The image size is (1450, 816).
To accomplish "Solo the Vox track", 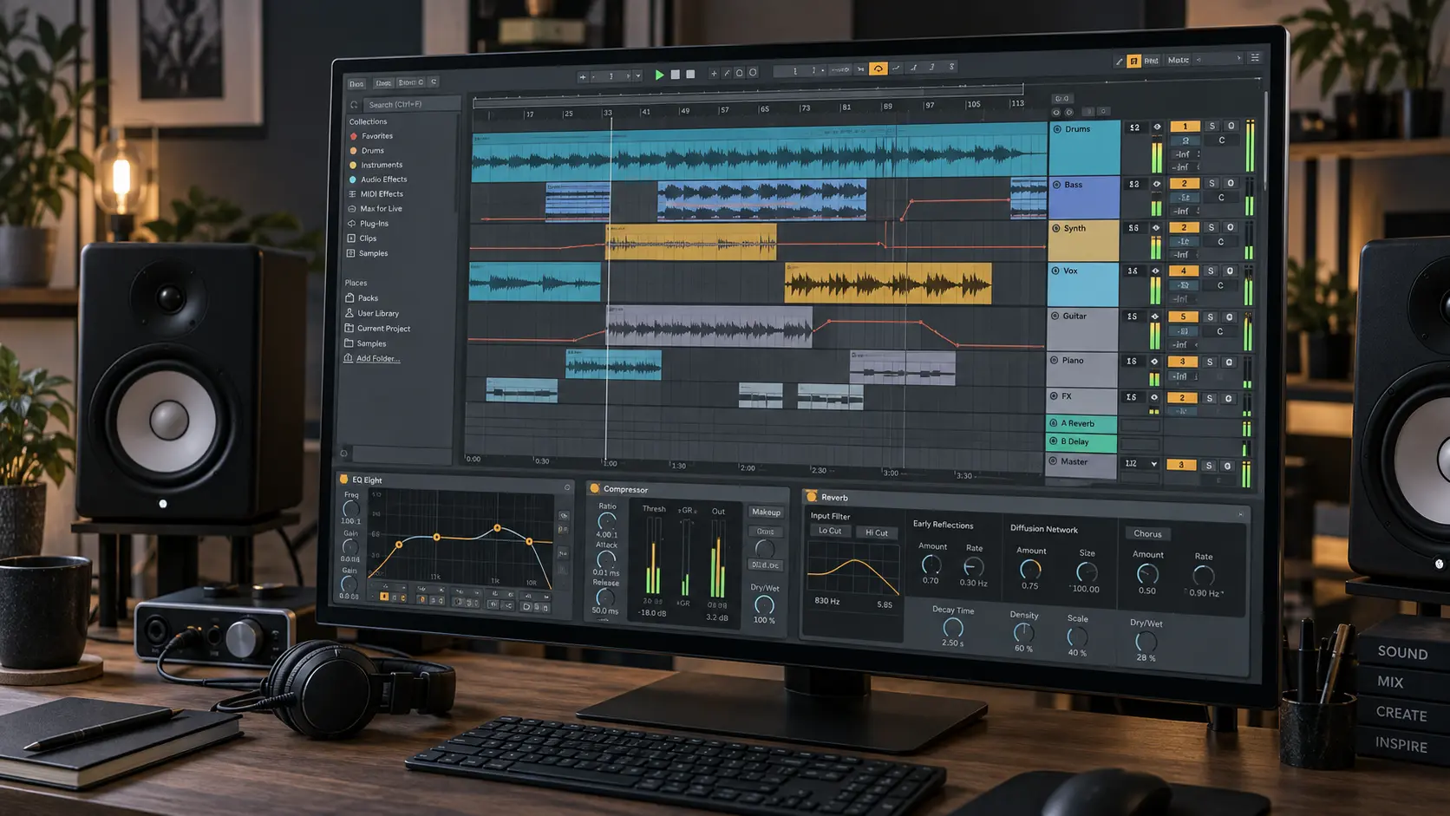I will click(1211, 271).
